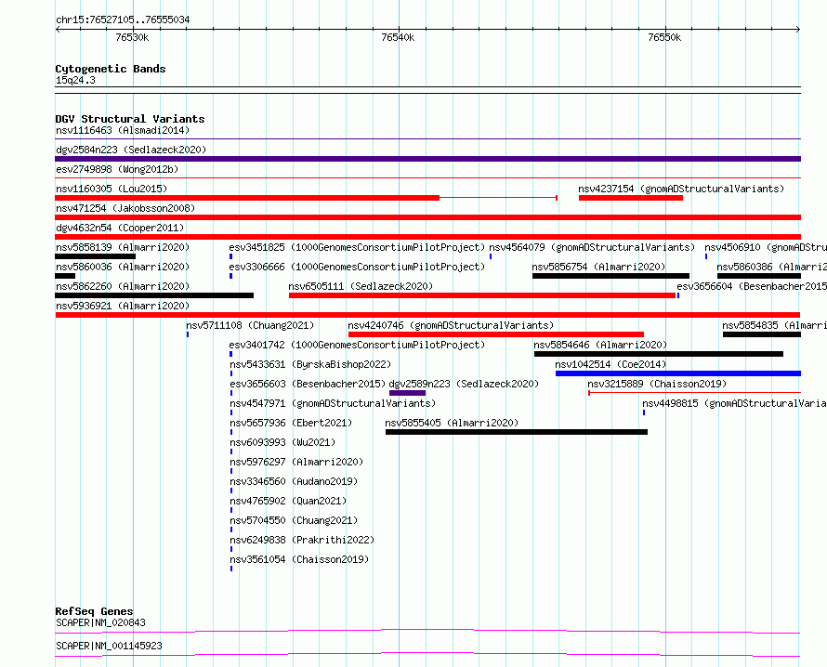Screen dimensions: 827x667
Task: Click the 76530k ruler position
Action: coord(132,37)
